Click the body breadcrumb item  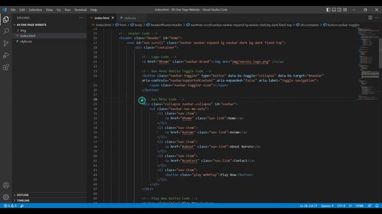(x=138, y=25)
